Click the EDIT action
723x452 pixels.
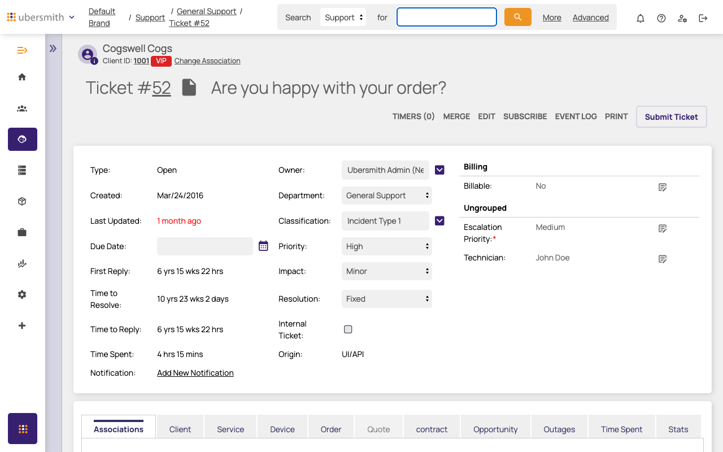(x=486, y=116)
